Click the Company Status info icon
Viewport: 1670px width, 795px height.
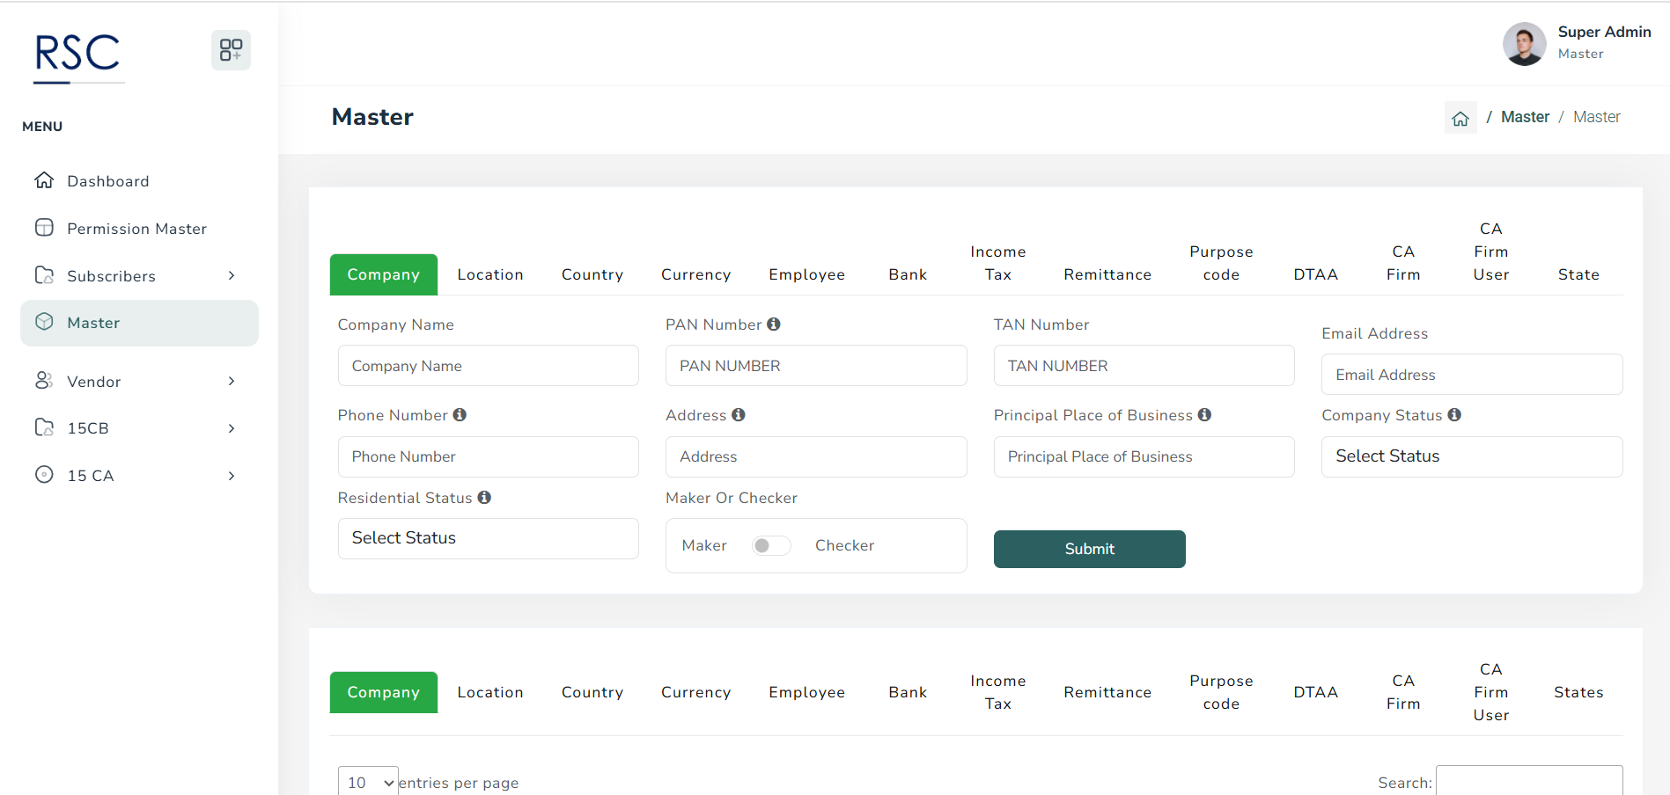coord(1454,415)
